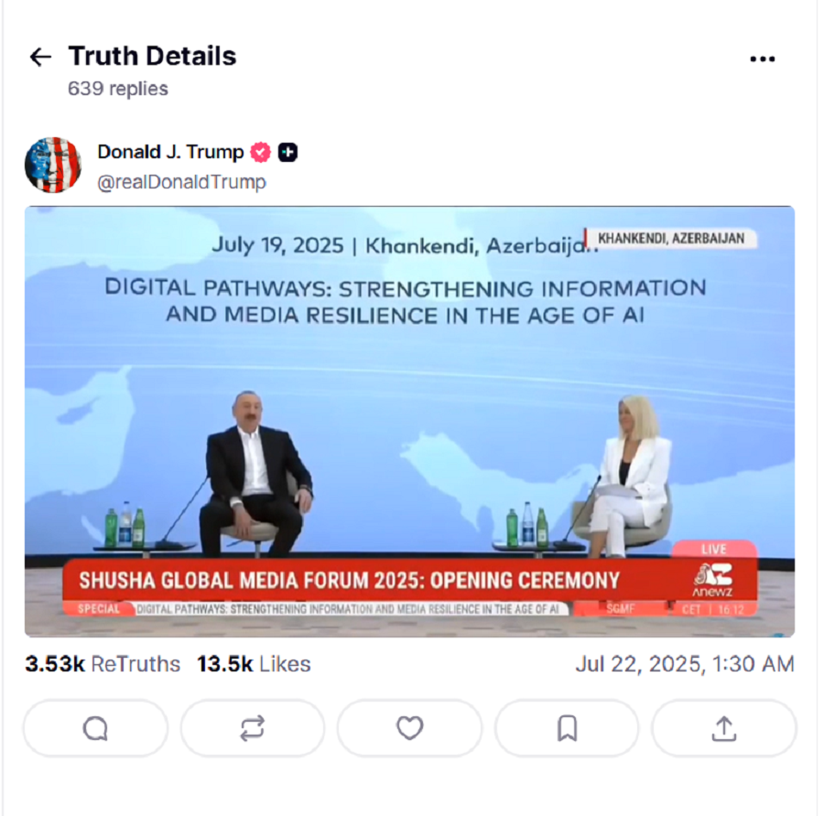View the 13.5k Likes list

pos(254,664)
